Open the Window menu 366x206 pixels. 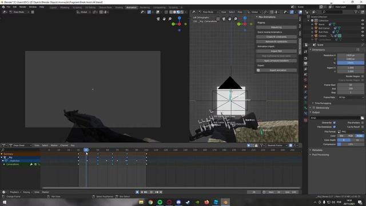coord(33,7)
